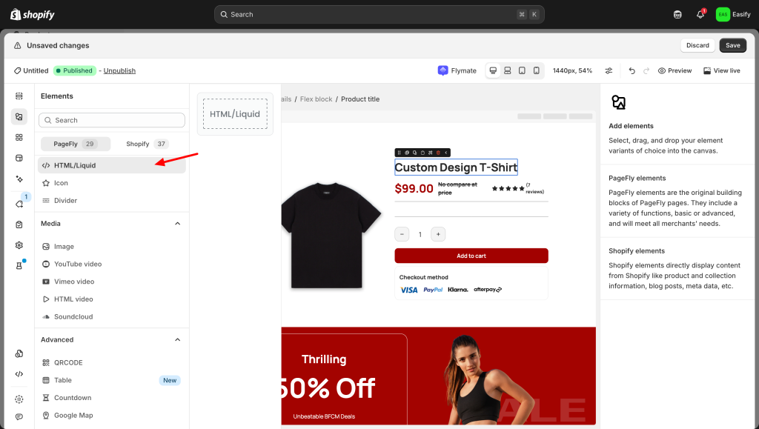Click the Elements search field

coord(112,120)
